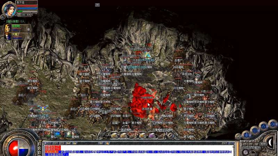Click the small grey round button before the blue arc buttons
The height and width of the screenshot is (156, 278).
[238, 137]
